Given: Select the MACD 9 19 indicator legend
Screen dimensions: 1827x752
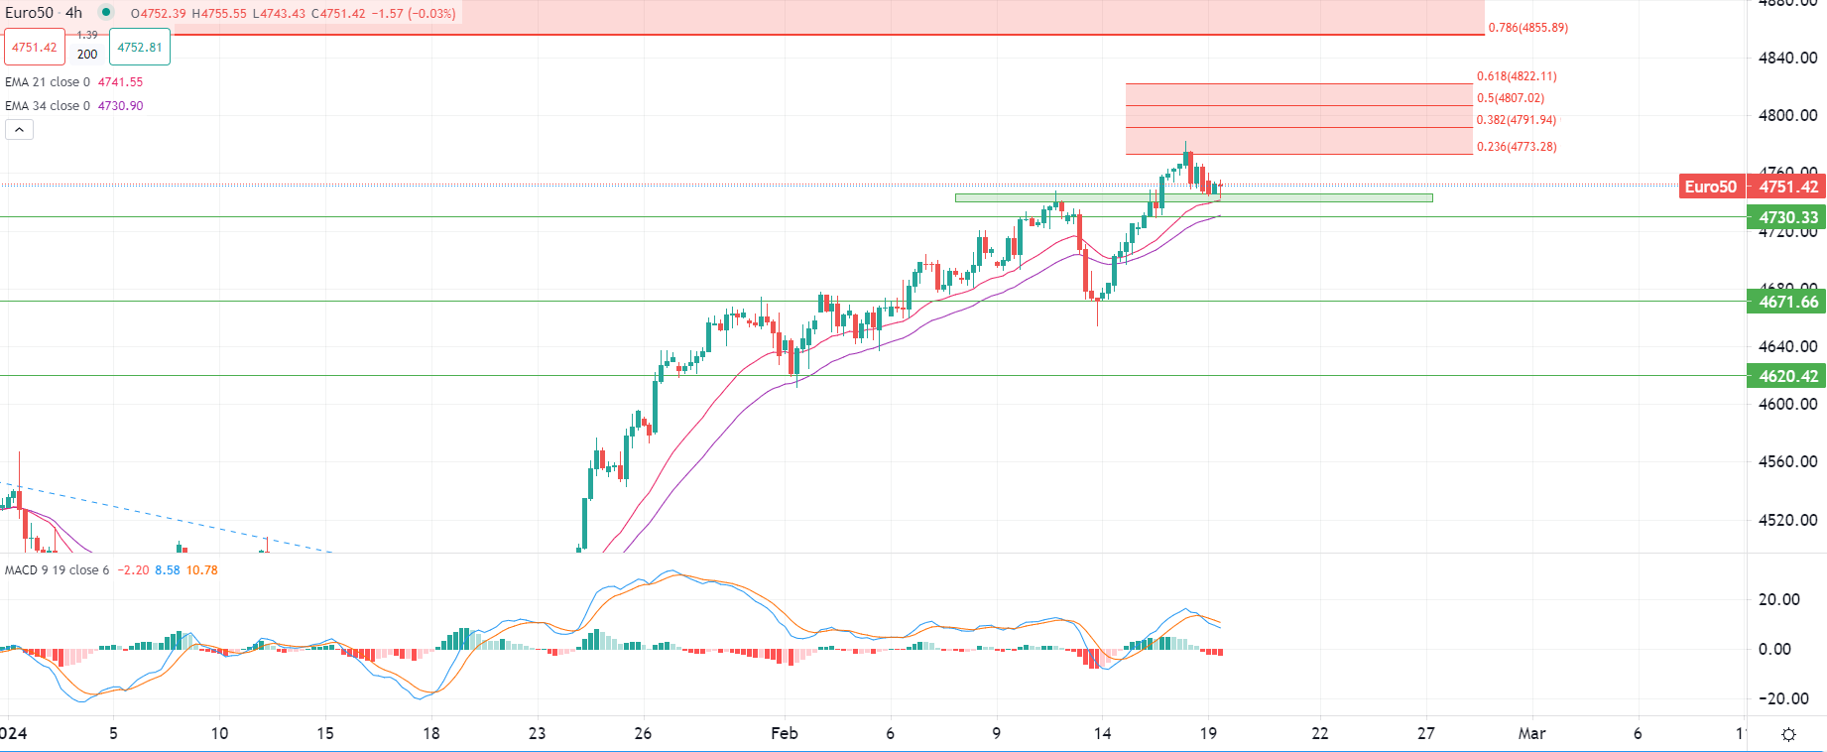Looking at the screenshot, I should 57,570.
